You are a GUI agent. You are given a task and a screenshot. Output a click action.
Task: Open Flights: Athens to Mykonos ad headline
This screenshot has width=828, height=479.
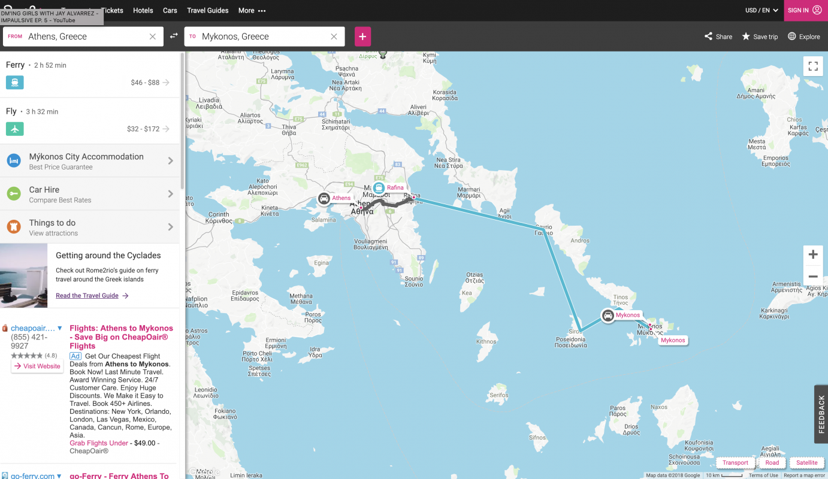pos(121,337)
